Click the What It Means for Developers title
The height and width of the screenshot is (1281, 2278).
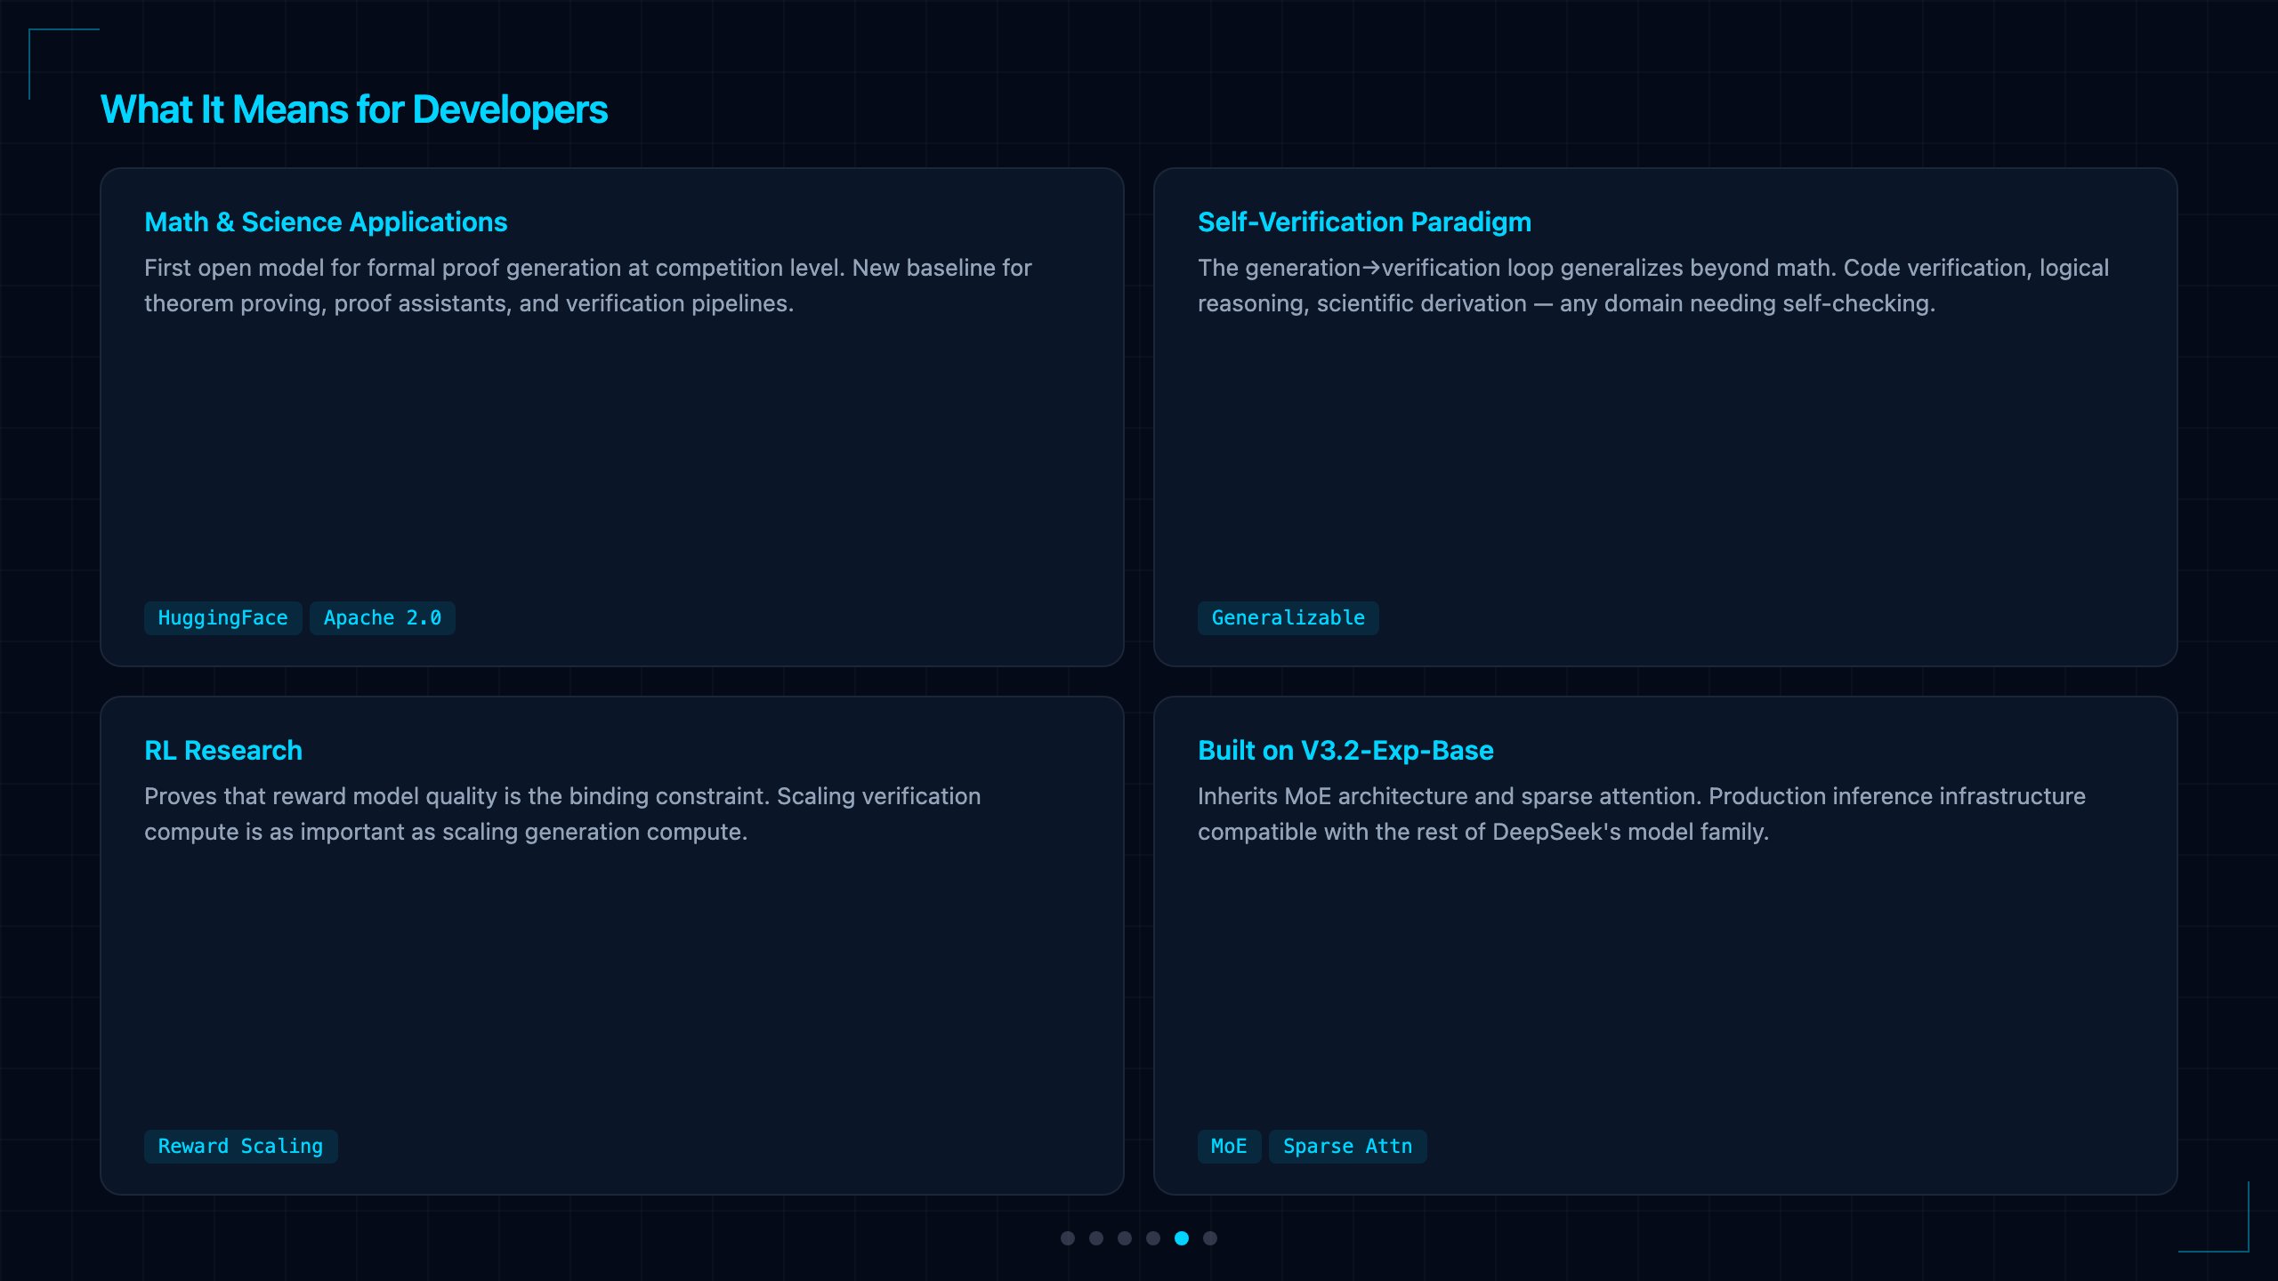coord(354,109)
